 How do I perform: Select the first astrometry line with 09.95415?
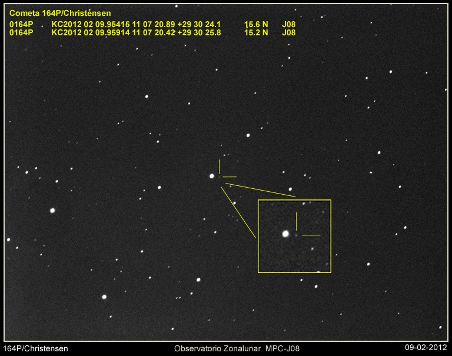coord(136,24)
